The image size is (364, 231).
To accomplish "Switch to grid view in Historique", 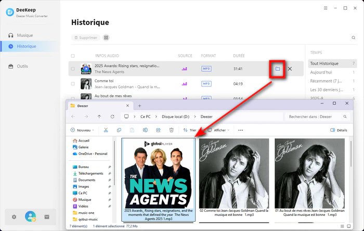I will coord(106,37).
